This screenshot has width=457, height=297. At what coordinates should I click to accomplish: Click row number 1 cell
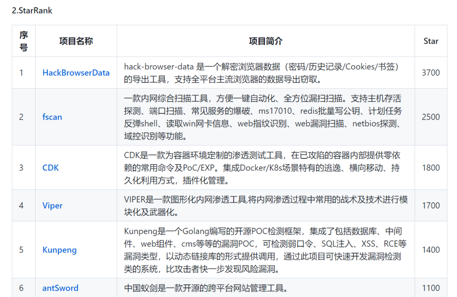pyautogui.click(x=24, y=73)
